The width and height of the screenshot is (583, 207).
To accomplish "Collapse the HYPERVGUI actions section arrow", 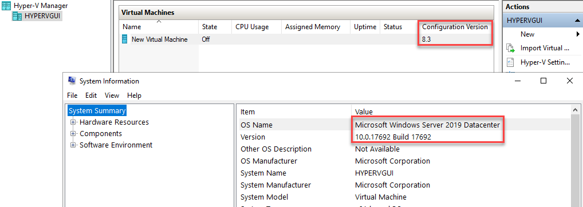I will 577,21.
